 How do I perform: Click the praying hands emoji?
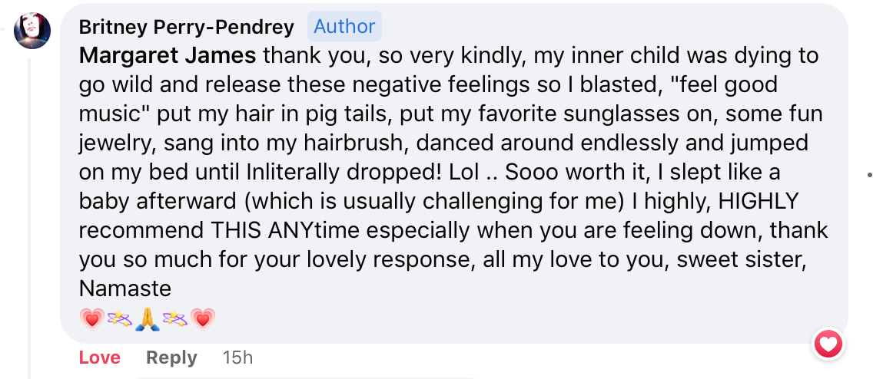click(148, 318)
